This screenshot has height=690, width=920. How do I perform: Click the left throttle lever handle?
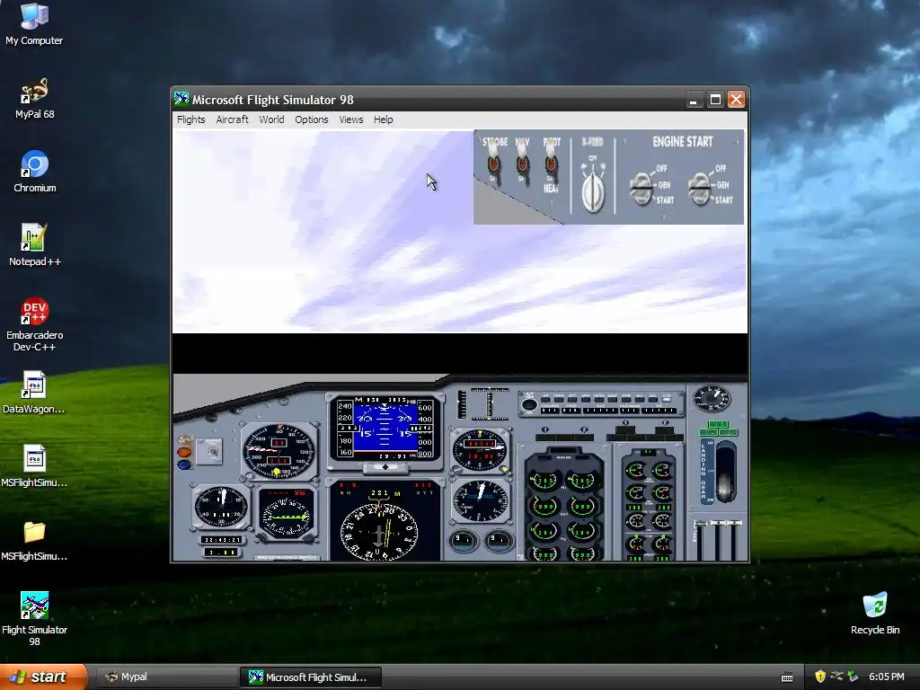click(x=701, y=524)
